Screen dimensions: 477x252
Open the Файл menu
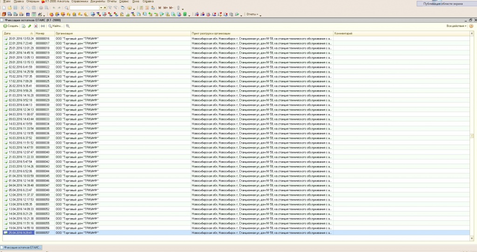tap(7, 1)
